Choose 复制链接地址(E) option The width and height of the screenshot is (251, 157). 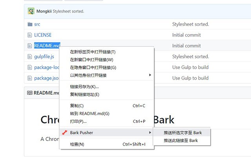coord(107,94)
